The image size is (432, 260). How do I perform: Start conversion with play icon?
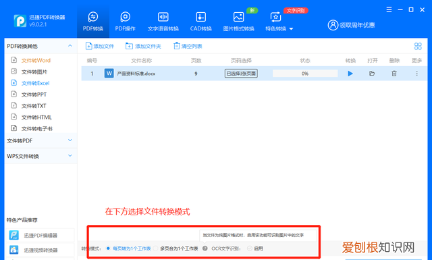click(350, 74)
